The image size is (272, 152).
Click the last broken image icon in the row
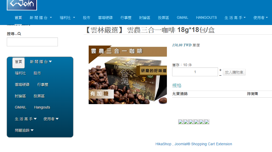[207, 122]
